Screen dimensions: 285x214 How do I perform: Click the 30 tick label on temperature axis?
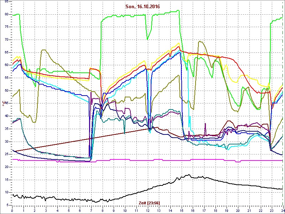6,142
